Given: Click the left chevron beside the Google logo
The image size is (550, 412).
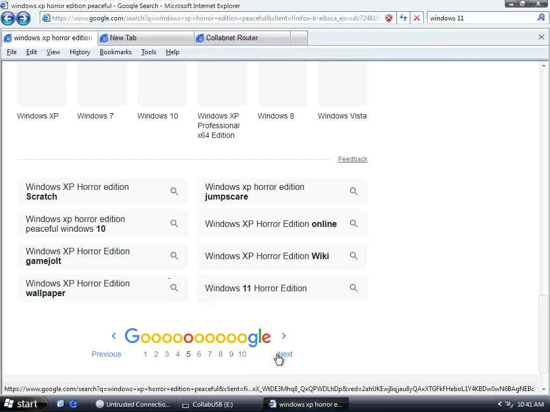Looking at the screenshot, I should coord(114,336).
